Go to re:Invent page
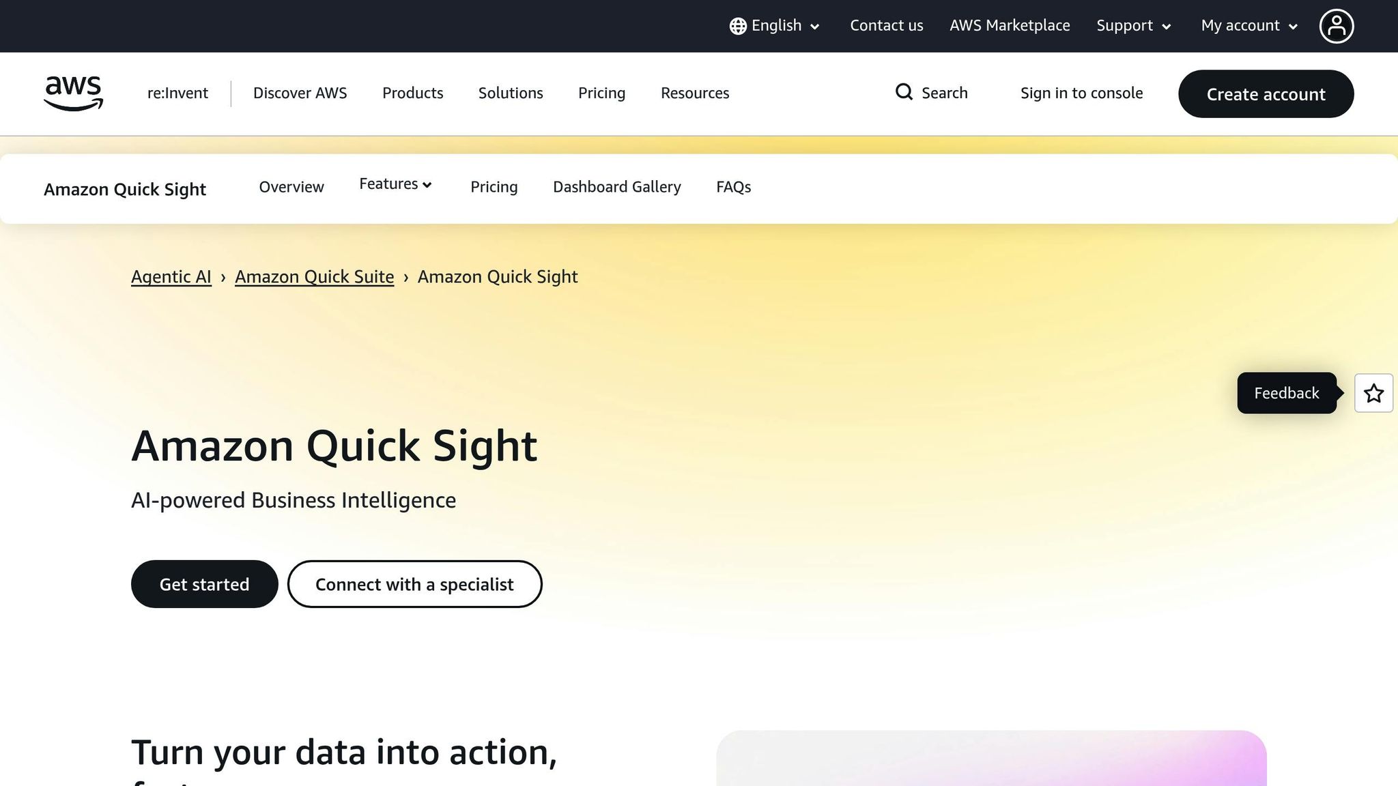Screen dimensions: 1398x786 point(177,93)
